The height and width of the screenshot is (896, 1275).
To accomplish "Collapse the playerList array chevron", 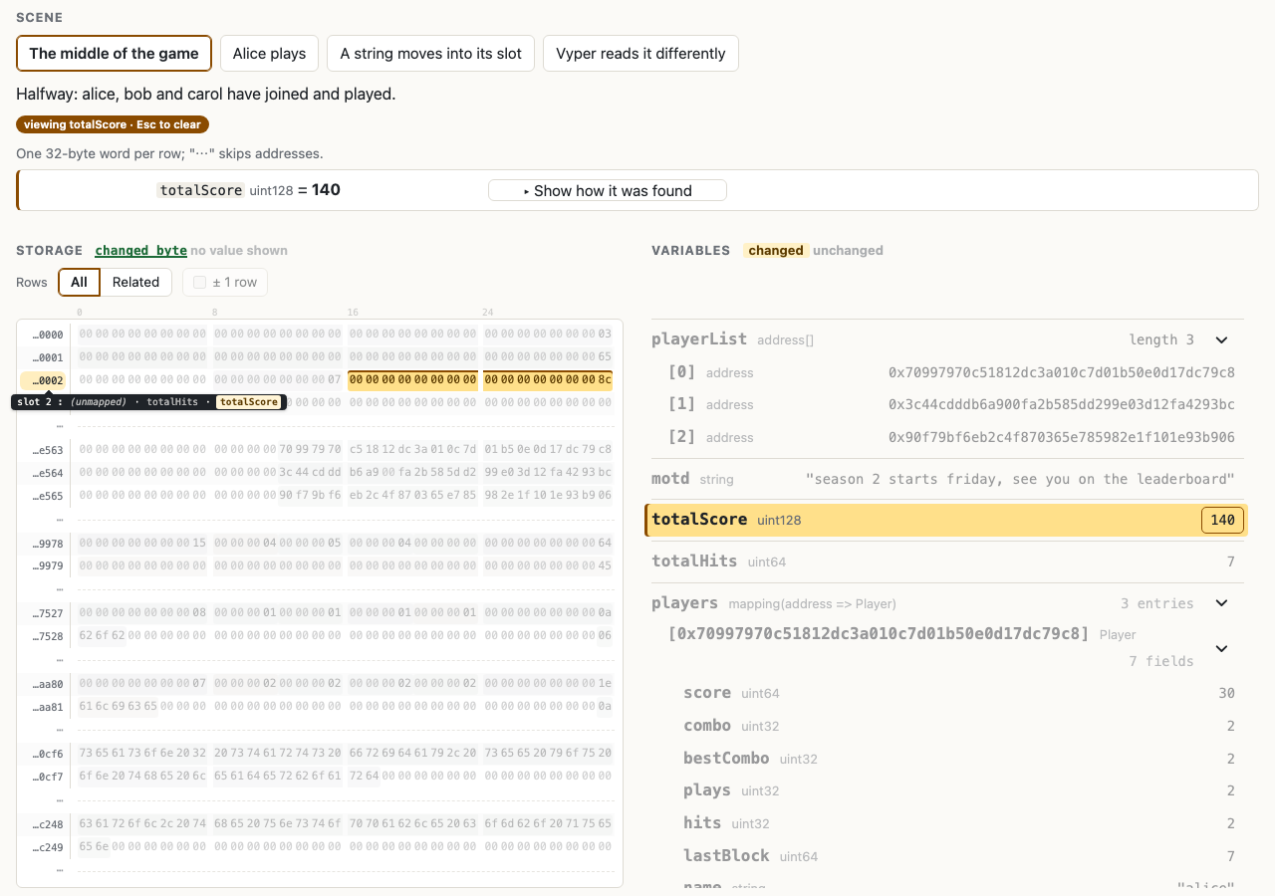I will (x=1221, y=340).
